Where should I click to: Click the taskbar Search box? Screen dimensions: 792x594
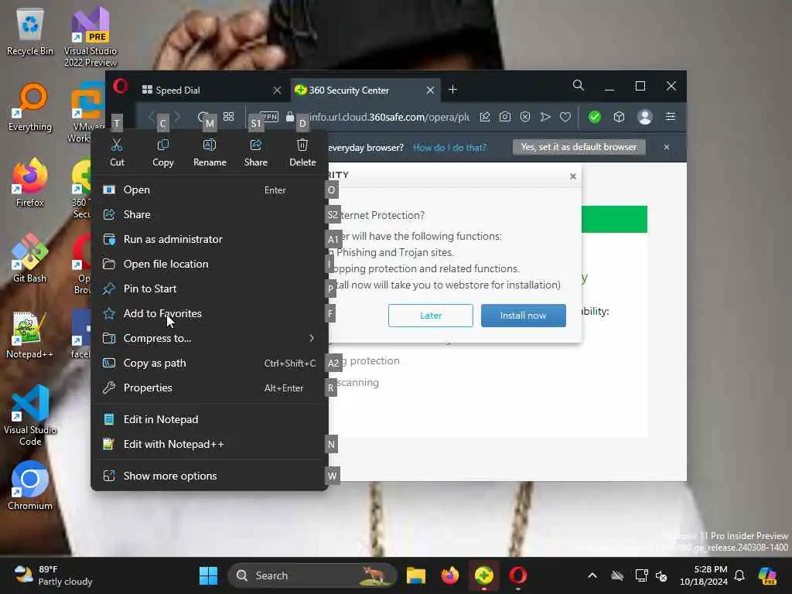click(312, 575)
